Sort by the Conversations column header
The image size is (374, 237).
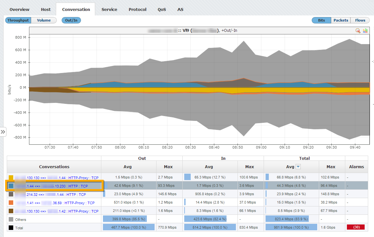point(54,167)
